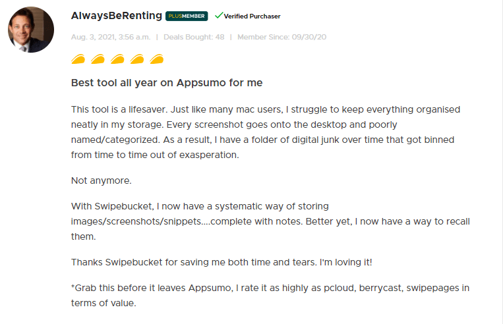Click the Member Since 09/30/20 text

click(x=281, y=37)
